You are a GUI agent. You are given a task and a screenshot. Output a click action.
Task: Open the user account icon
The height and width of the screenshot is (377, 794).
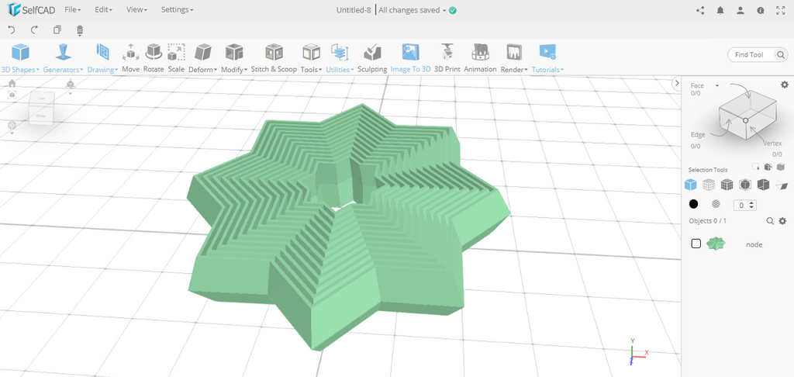[x=740, y=10]
